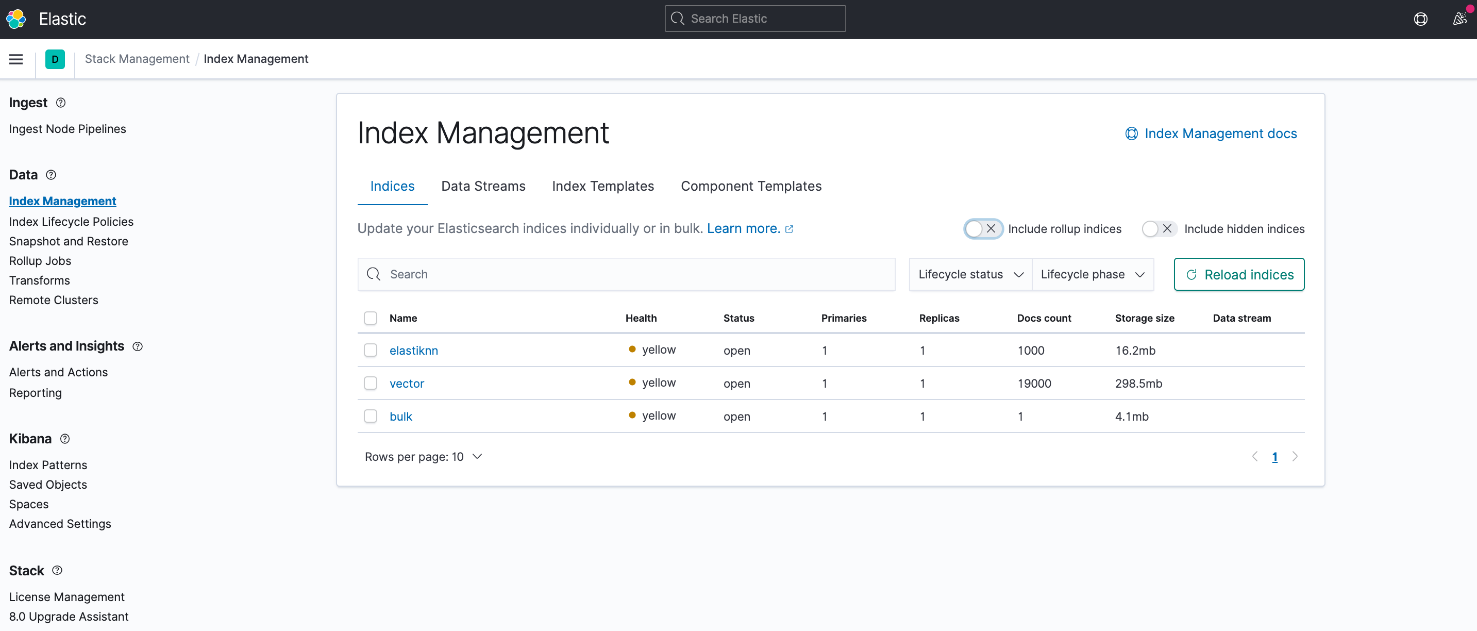Screen dimensions: 1477x631
Task: Click help icon beside Alerts and Insights
Action: (138, 346)
